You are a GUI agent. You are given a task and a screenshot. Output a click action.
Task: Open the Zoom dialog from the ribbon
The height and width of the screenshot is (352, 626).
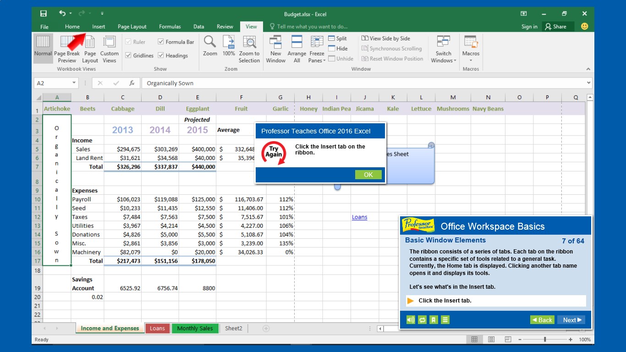tap(210, 46)
